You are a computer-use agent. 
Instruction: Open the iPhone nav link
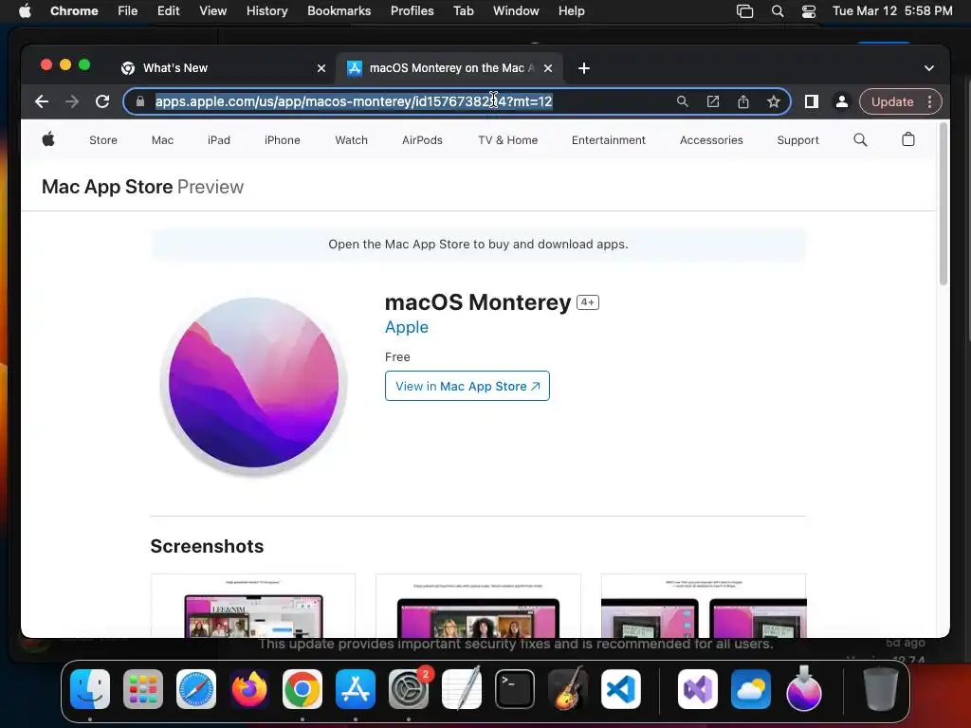point(283,140)
